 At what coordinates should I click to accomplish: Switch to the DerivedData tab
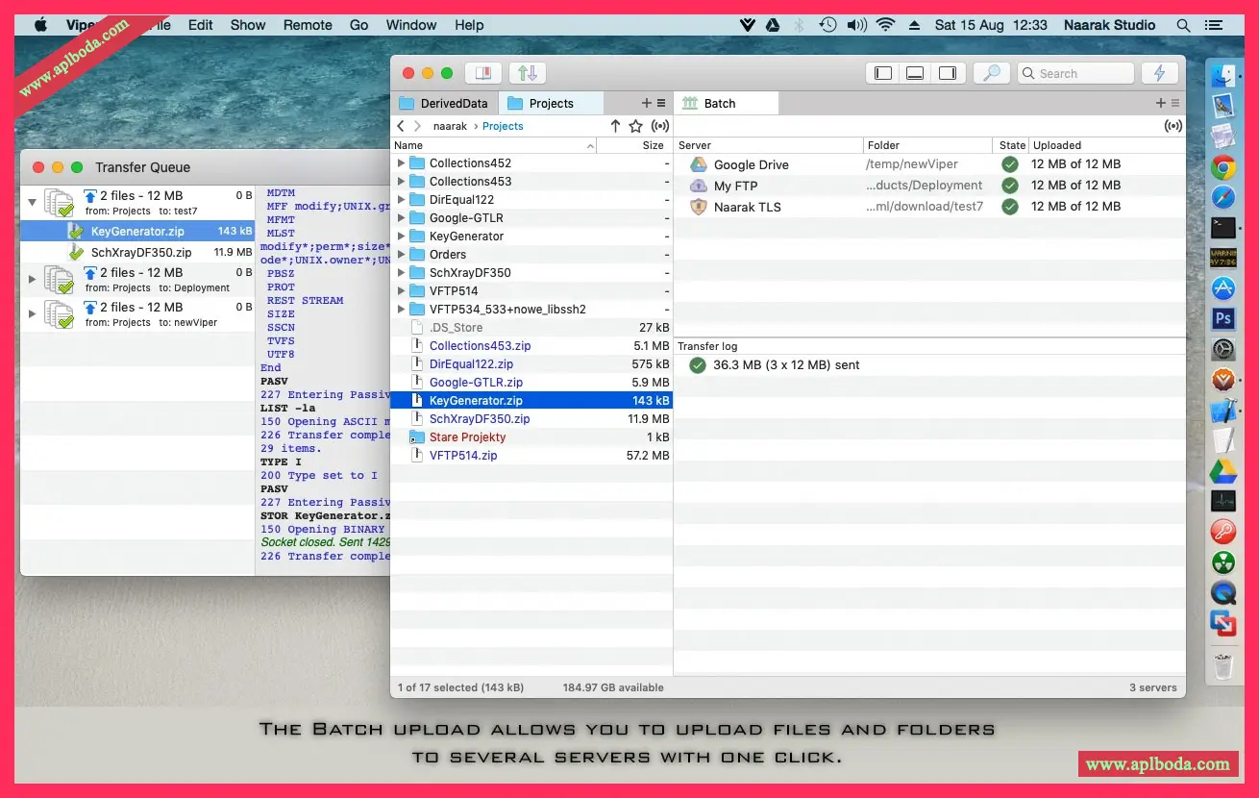pyautogui.click(x=444, y=103)
